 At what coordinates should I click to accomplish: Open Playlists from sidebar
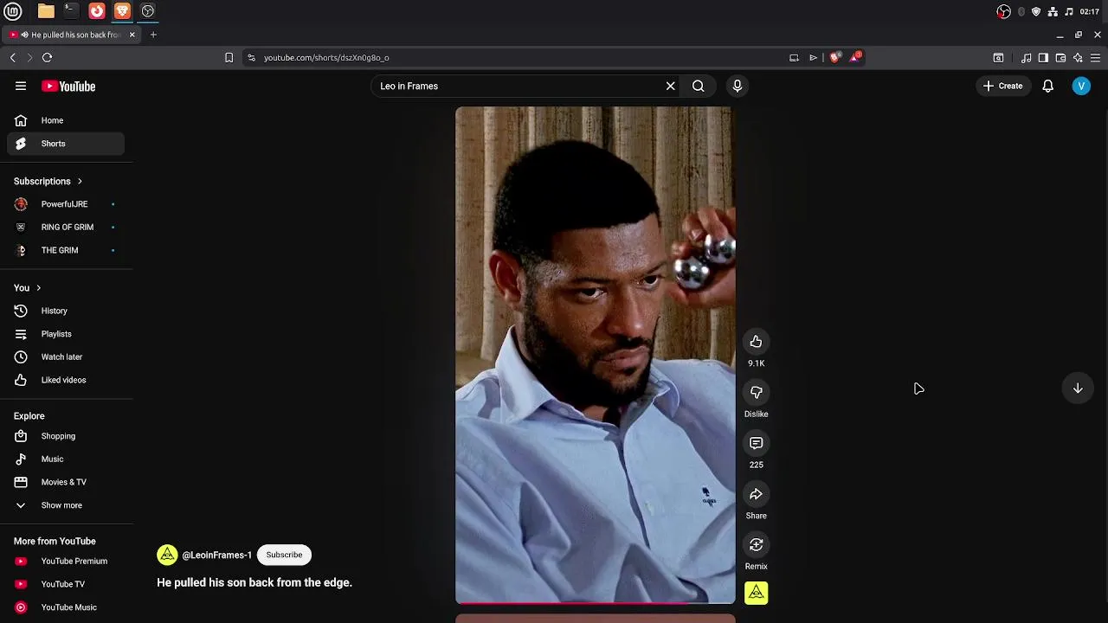pos(66,334)
